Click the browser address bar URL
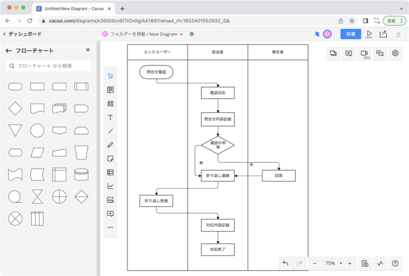 [139, 20]
